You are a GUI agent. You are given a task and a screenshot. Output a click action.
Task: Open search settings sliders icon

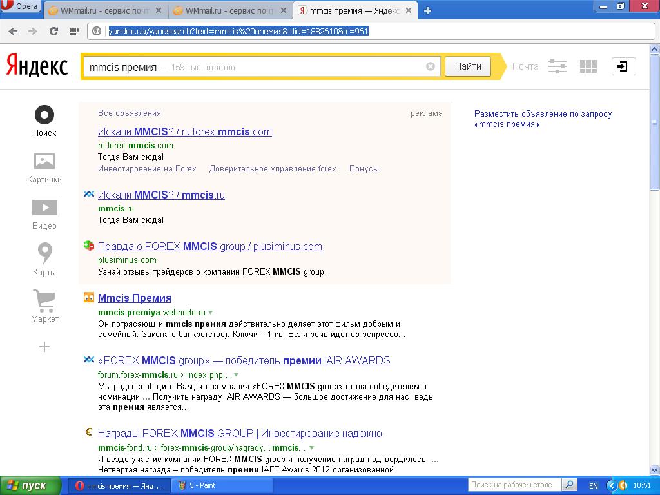tap(558, 66)
